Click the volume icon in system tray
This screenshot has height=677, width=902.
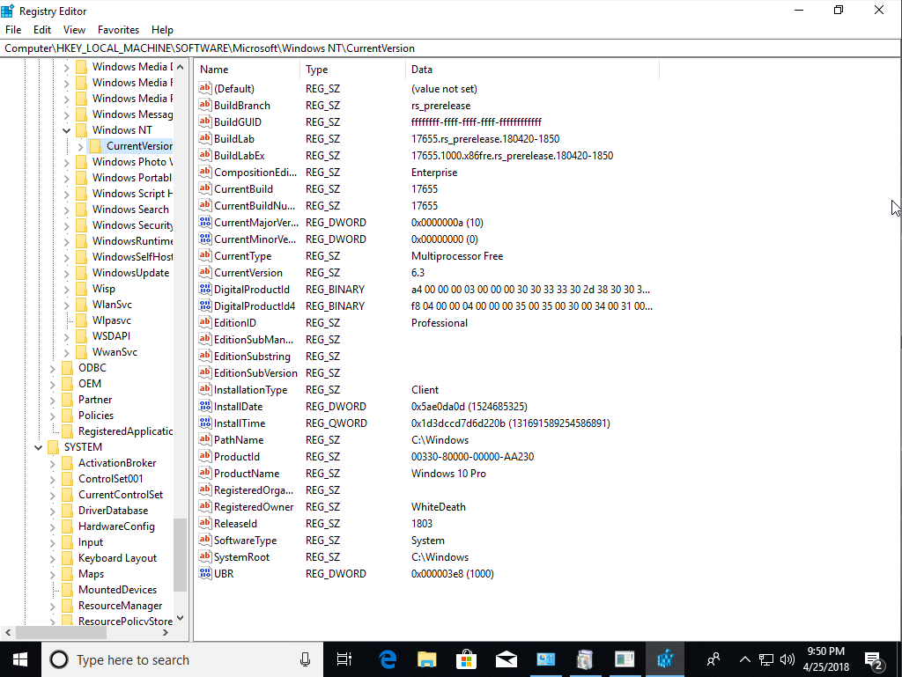[x=787, y=659]
